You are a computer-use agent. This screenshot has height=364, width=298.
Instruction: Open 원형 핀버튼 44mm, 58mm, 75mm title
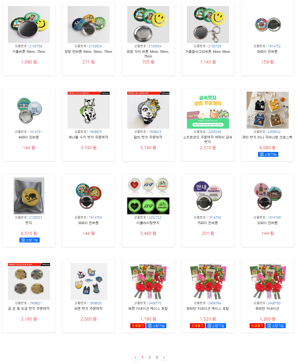tap(89, 52)
